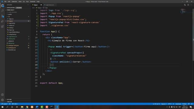194x109 pixels.
Task: Open the Run menu
Action: tap(28, 2)
